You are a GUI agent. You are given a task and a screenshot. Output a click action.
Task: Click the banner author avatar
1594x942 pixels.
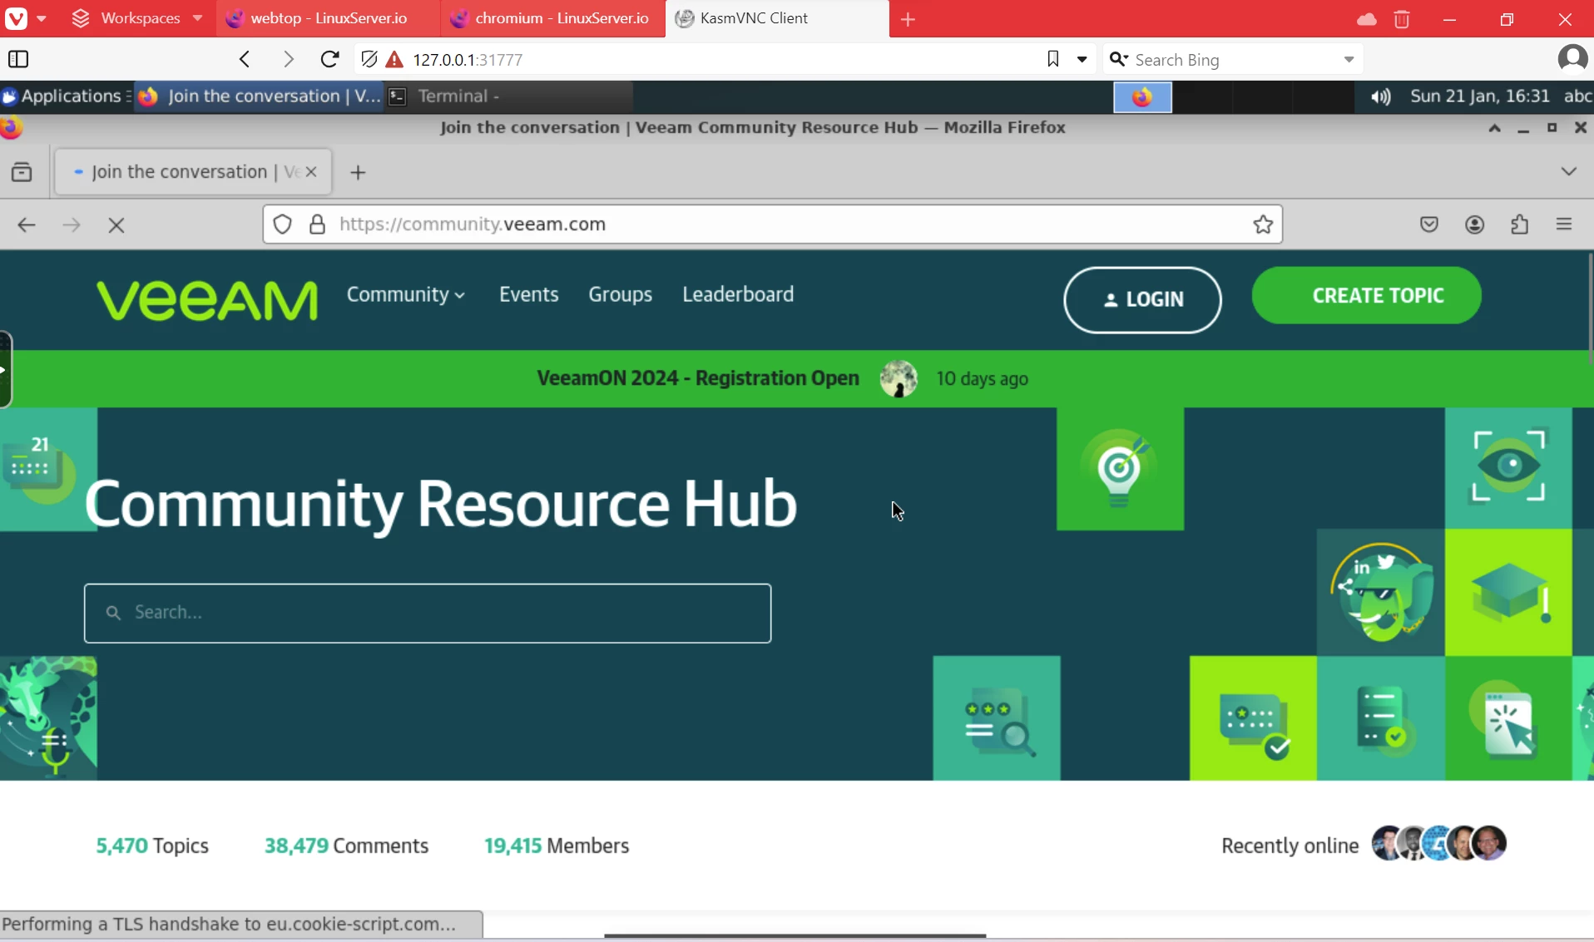tap(898, 379)
